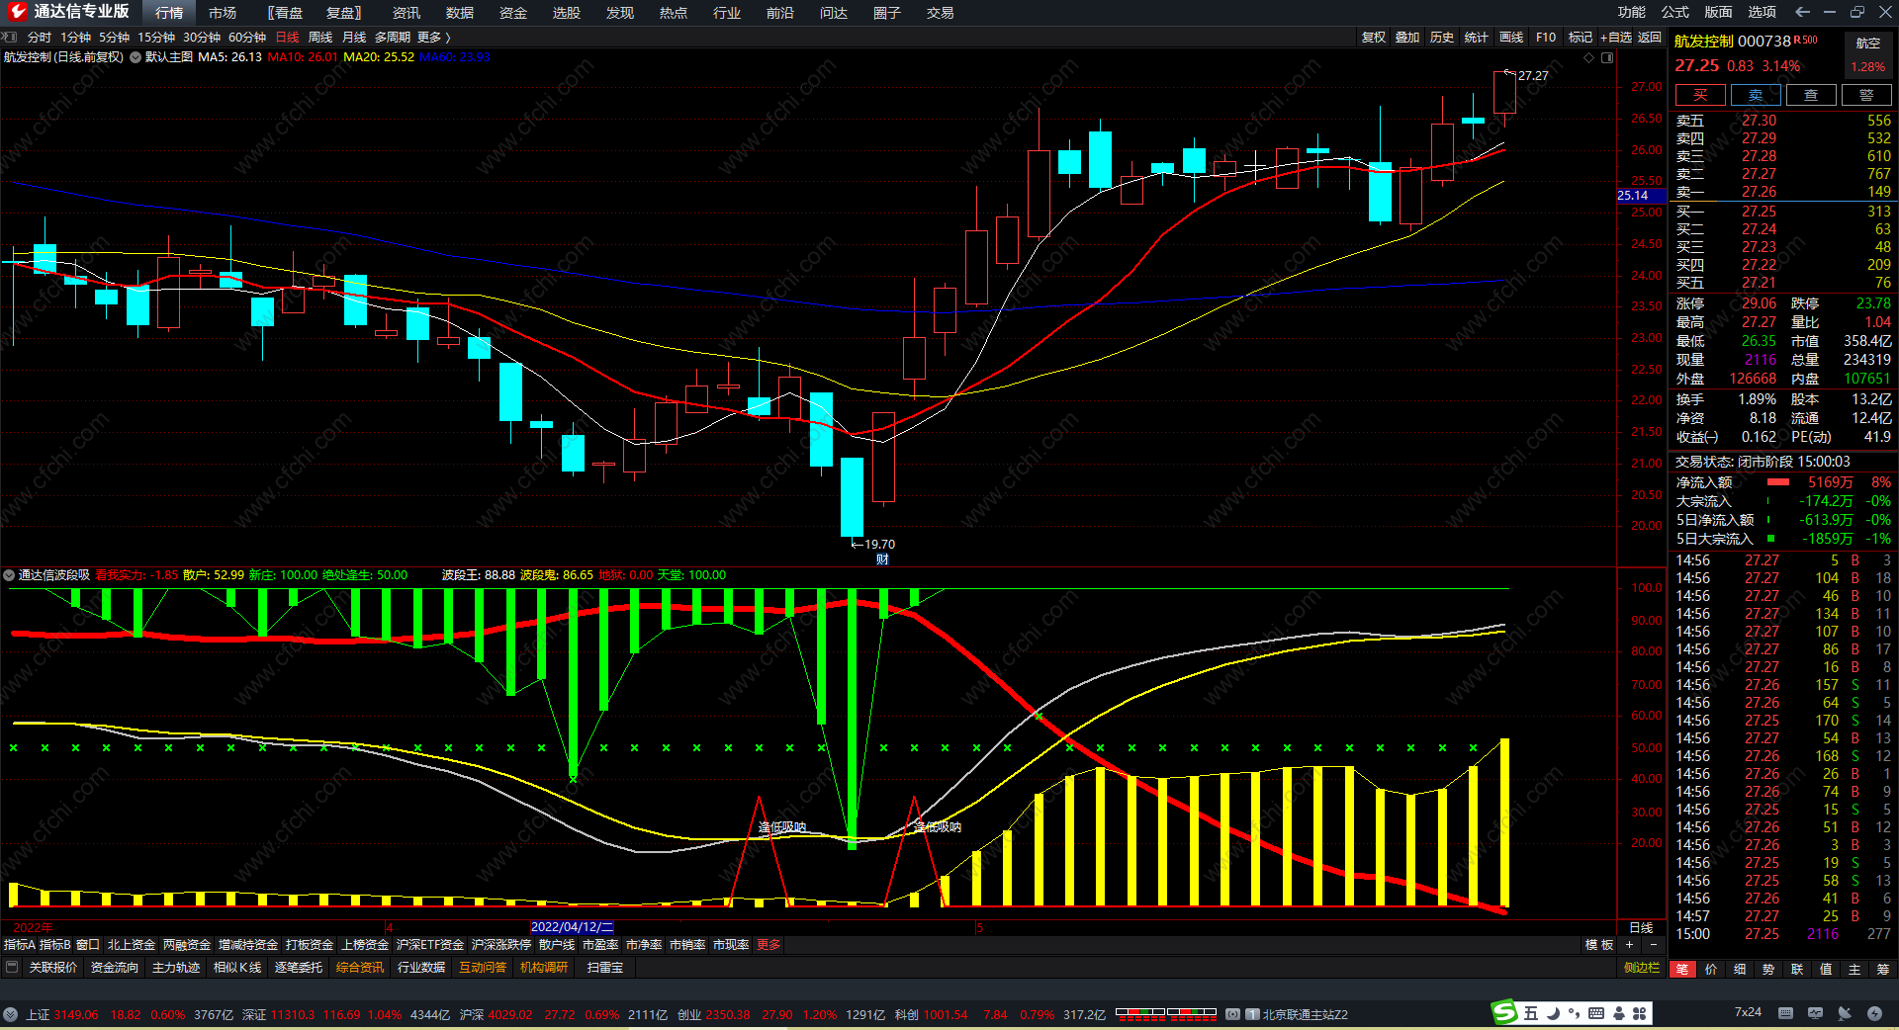Click the number 1 server badge
The image size is (1899, 1030).
[1252, 1014]
